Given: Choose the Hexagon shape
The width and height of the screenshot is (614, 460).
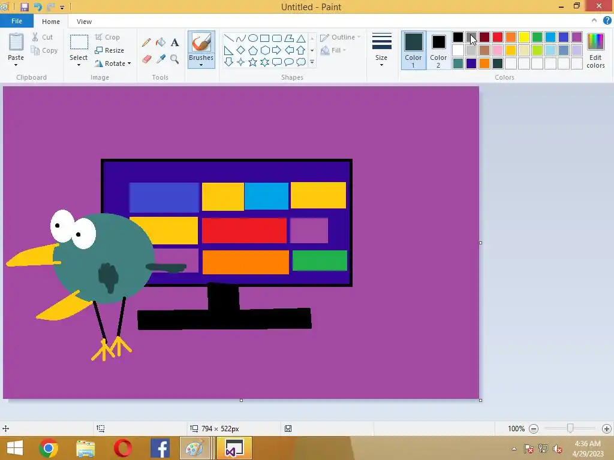Looking at the screenshot, I should pos(264,50).
